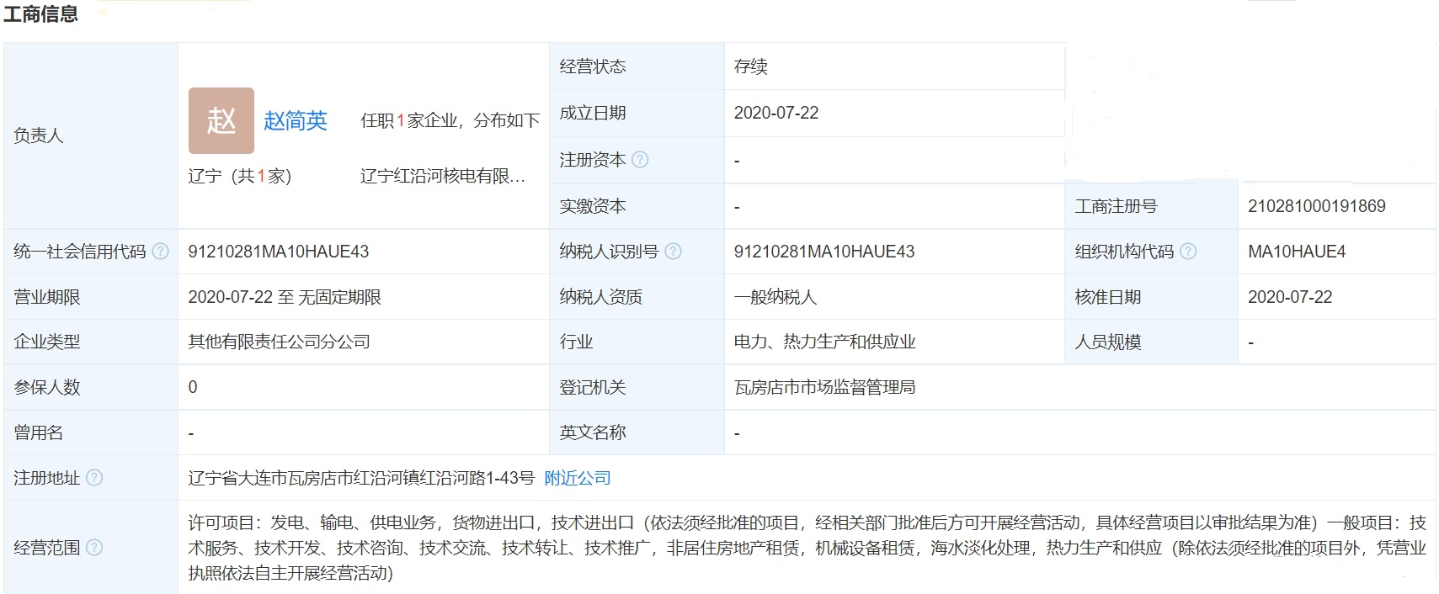Screen dimensions: 1439x594
Task: Click the unified social credit code value 91210281MA10HAUE43
Action: 278,252
